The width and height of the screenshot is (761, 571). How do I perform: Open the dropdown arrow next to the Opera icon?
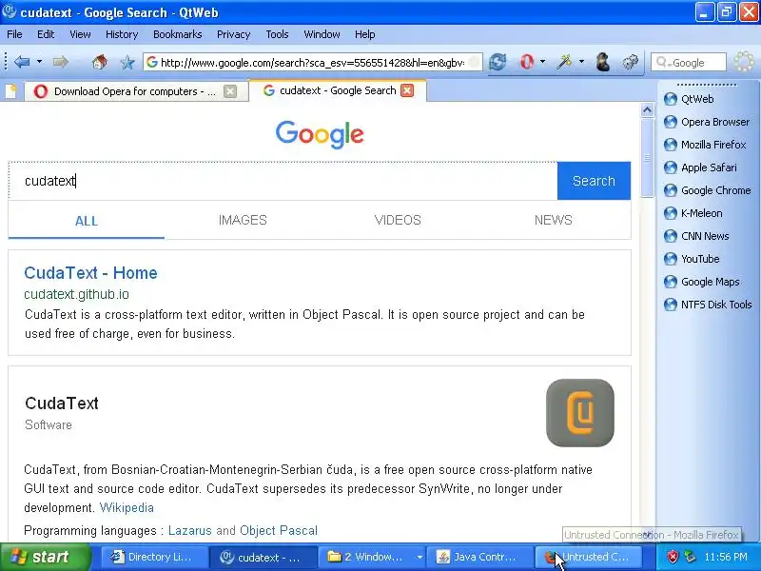(542, 62)
